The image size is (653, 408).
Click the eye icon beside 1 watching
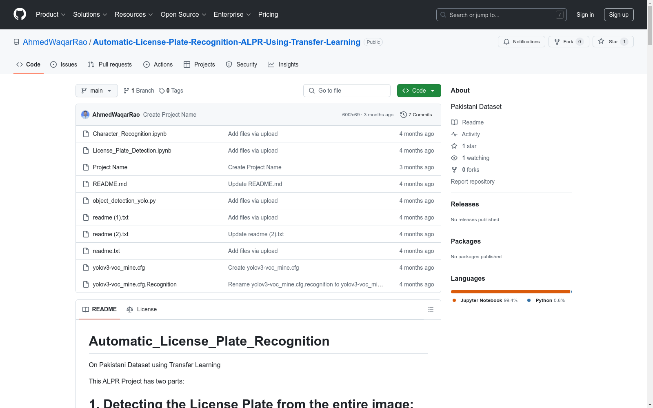click(454, 158)
